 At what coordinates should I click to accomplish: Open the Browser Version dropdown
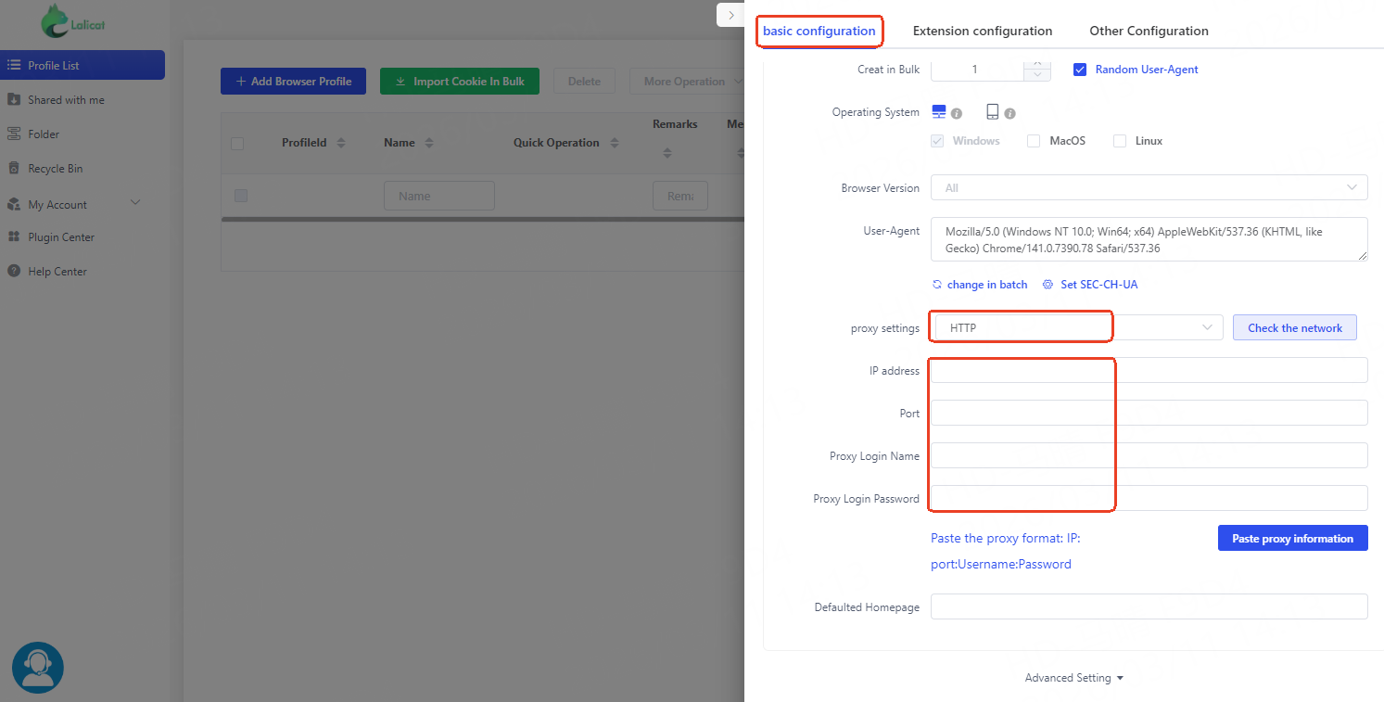(1149, 187)
